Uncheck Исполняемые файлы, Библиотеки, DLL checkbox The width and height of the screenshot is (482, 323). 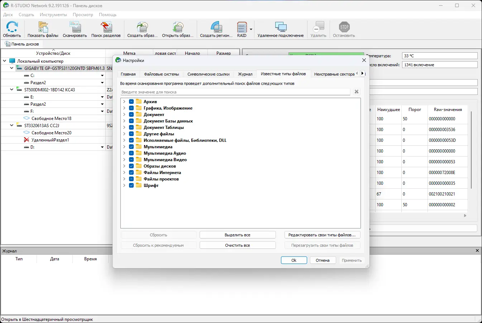pos(131,140)
